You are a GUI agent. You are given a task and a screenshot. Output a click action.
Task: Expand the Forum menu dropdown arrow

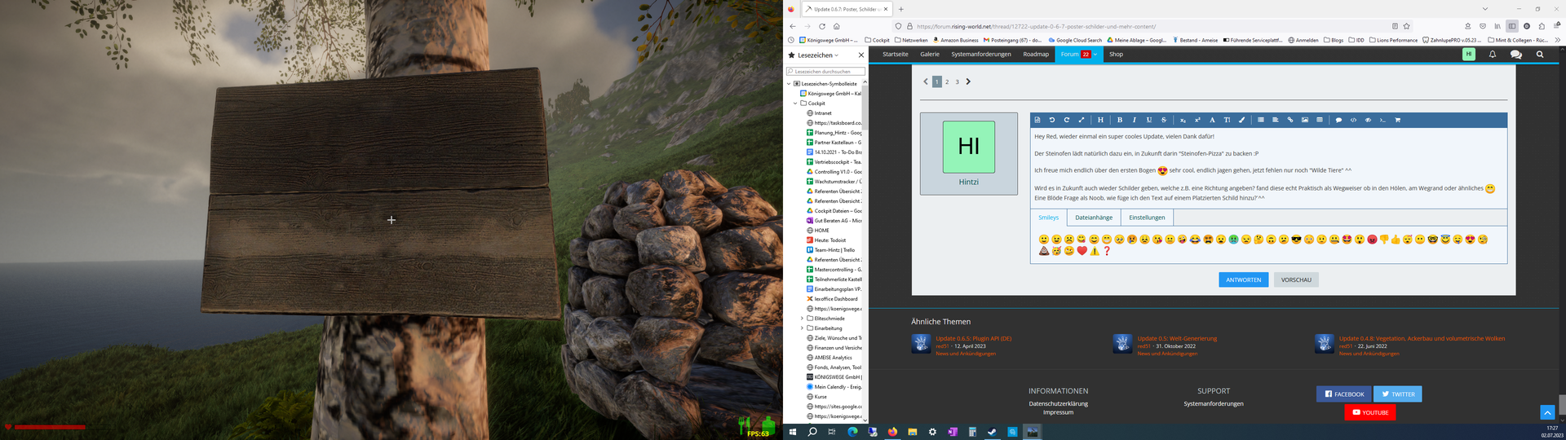[x=1095, y=55]
